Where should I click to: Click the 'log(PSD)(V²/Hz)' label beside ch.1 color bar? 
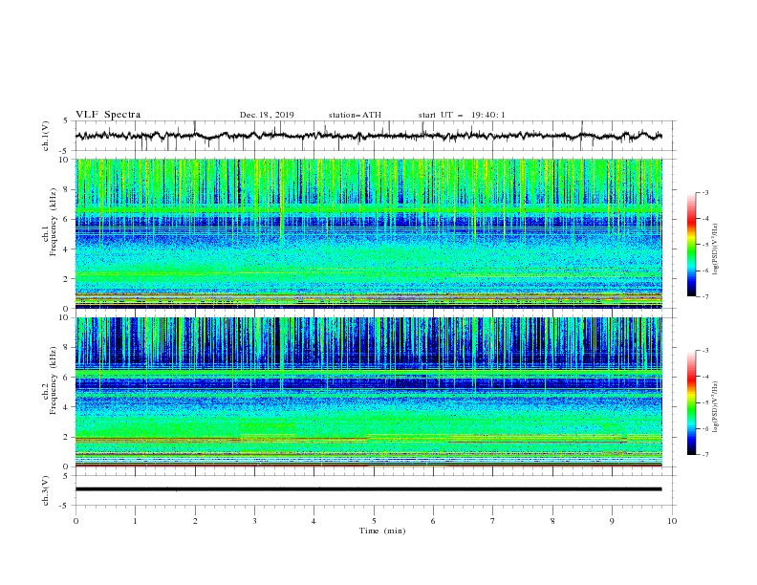pyautogui.click(x=716, y=249)
